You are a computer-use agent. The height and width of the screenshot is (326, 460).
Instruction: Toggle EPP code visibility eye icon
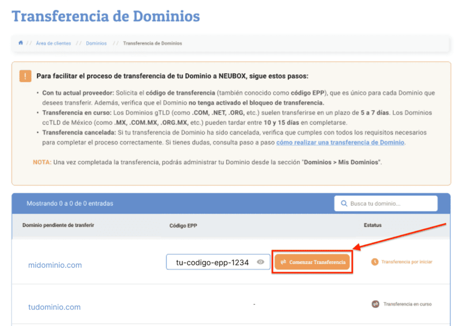[x=261, y=262]
